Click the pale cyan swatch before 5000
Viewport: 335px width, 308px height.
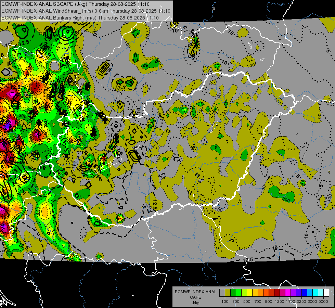pyautogui.click(x=321, y=293)
